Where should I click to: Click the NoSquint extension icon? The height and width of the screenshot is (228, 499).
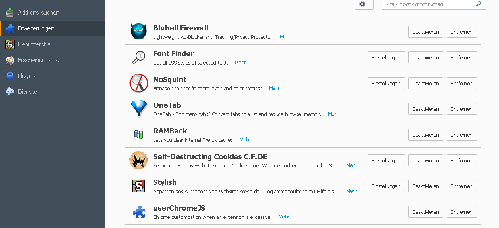139,83
